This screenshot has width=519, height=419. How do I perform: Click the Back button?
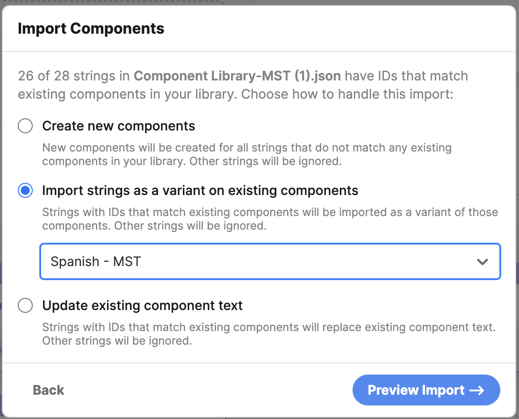click(x=48, y=390)
